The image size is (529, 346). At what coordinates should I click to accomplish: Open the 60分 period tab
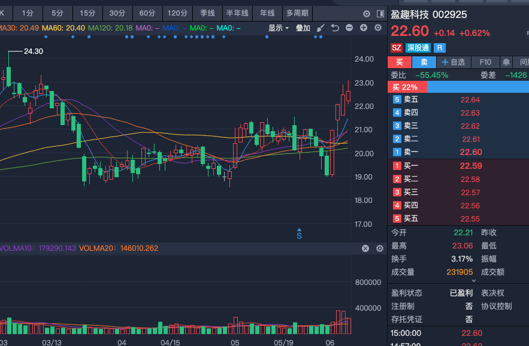pos(147,13)
